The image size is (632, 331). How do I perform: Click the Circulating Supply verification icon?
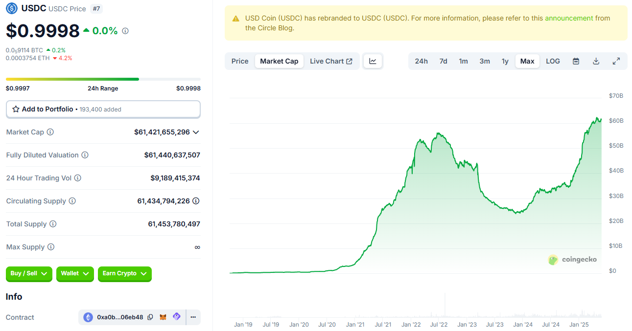[x=196, y=201]
